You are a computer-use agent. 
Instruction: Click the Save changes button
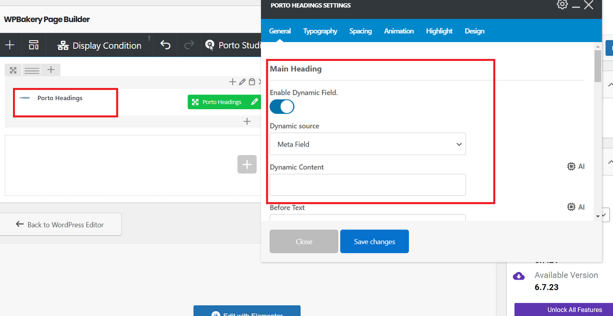[375, 241]
